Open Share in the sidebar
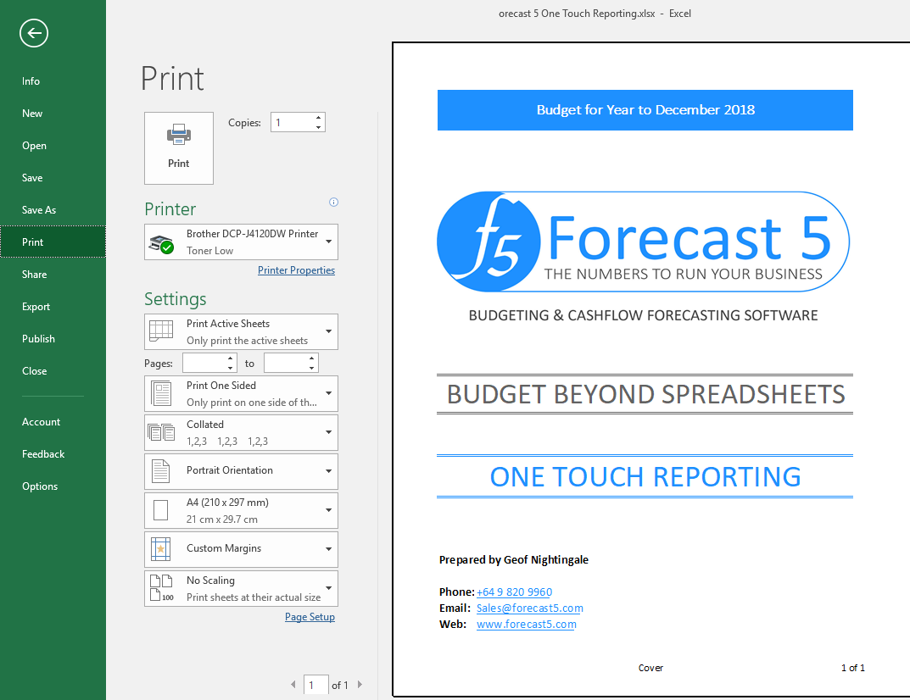 pyautogui.click(x=53, y=275)
